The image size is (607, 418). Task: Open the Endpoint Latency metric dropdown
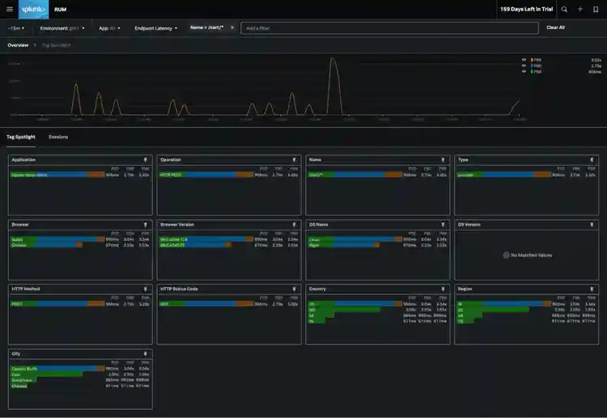tap(156, 27)
